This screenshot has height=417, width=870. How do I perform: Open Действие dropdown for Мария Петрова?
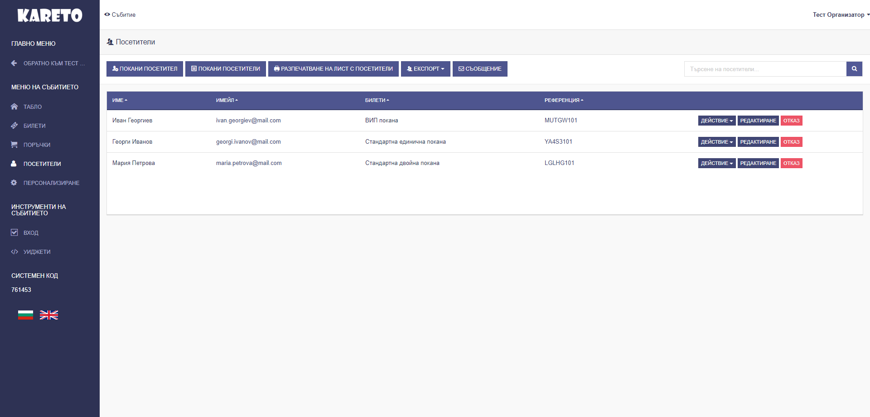click(717, 163)
